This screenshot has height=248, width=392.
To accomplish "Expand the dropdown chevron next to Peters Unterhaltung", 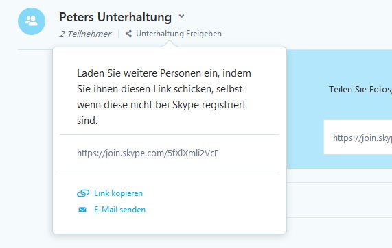I will coord(182,16).
